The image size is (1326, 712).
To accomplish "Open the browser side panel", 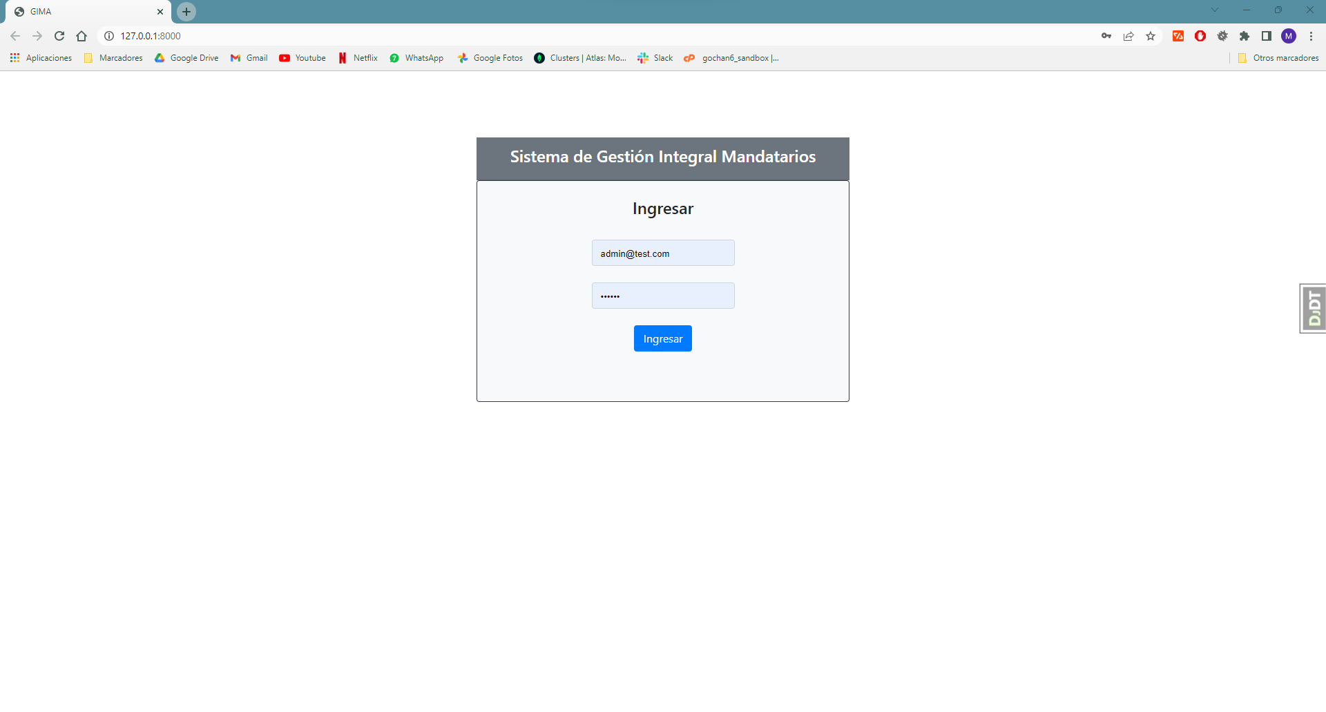I will pos(1267,36).
